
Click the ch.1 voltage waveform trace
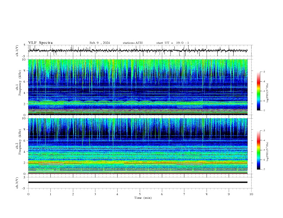point(138,51)
